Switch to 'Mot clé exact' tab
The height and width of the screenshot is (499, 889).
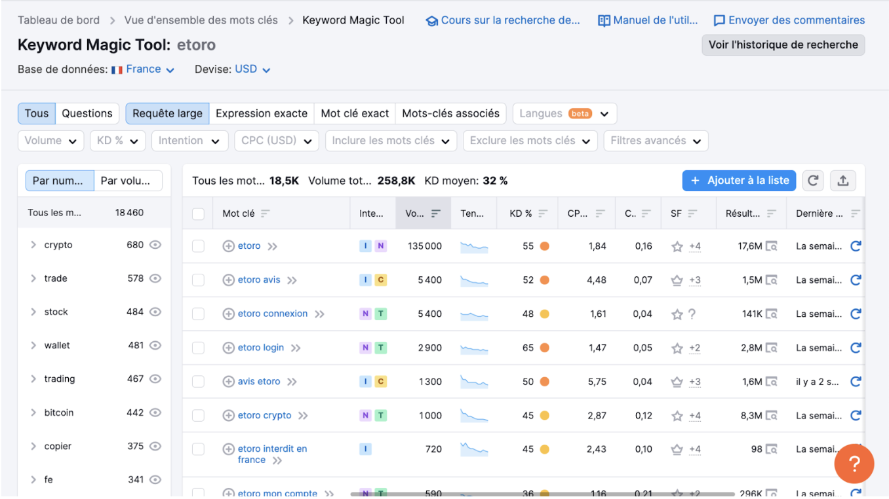(355, 113)
